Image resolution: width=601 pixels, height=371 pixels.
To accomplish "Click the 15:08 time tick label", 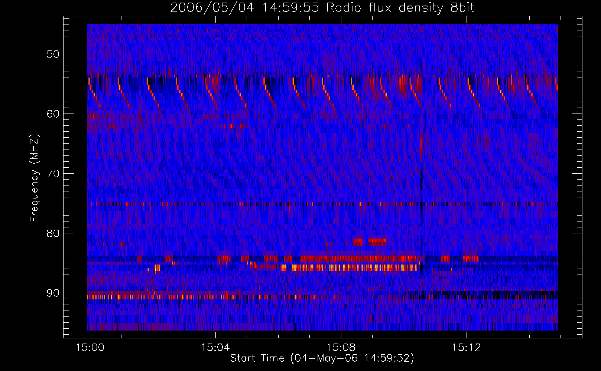I will [x=341, y=347].
